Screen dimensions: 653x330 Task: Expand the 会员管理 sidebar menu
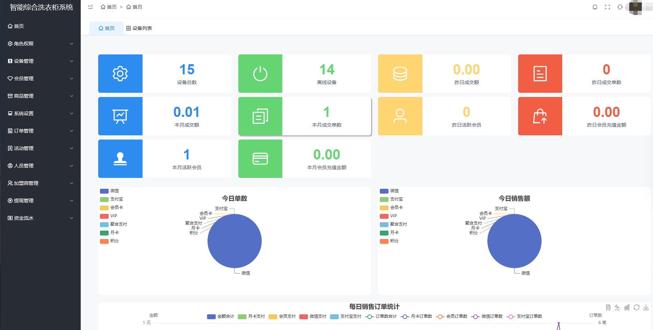(40, 78)
